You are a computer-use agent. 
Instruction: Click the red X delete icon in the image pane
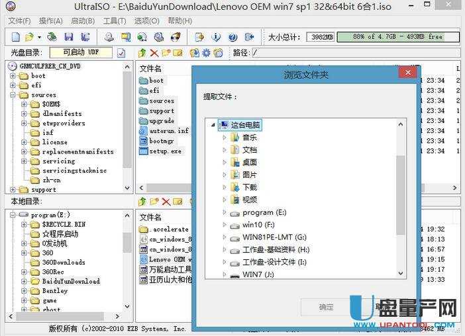click(x=154, y=53)
